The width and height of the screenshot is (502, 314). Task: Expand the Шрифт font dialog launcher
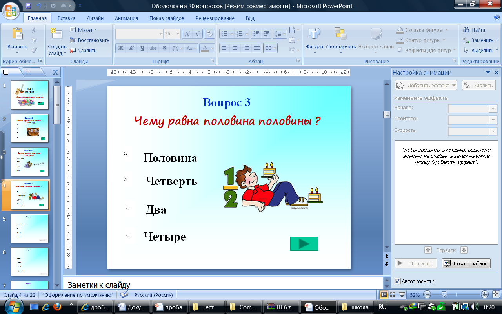point(213,61)
